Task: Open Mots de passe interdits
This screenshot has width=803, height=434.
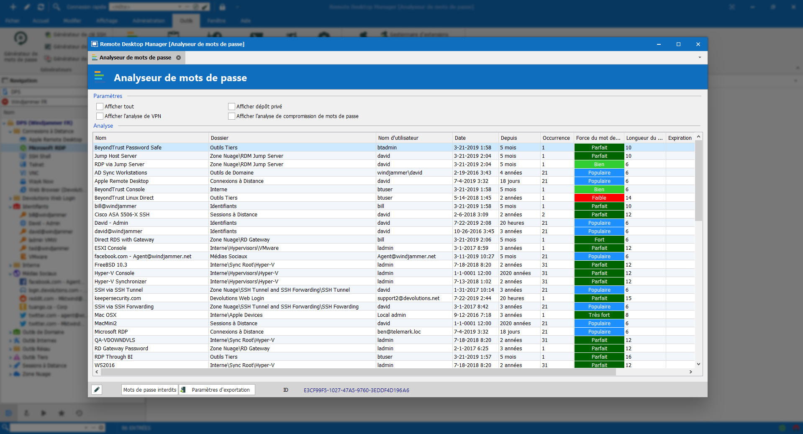Action: [150, 390]
